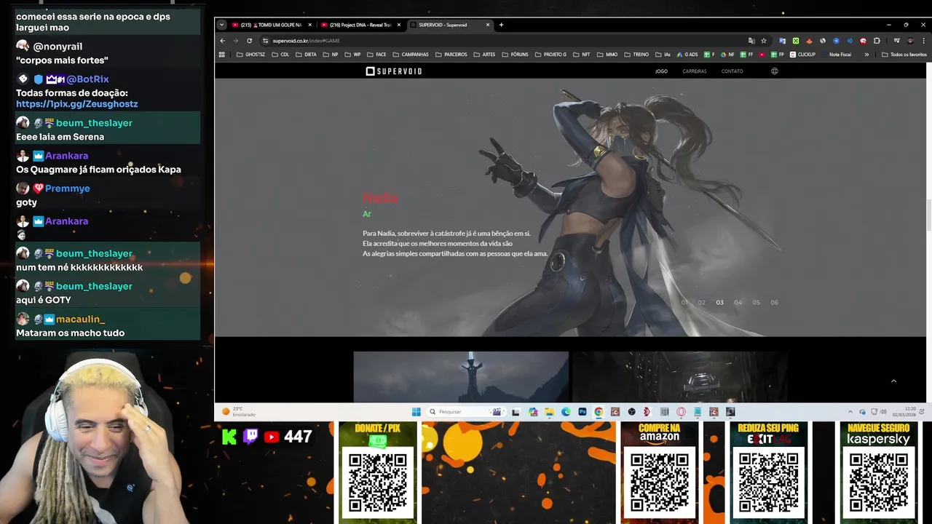This screenshot has width=932, height=524.
Task: Close the SUPERVOID tab
Action: tap(489, 25)
